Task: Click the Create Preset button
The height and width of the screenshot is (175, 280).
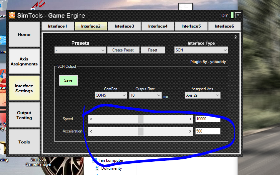Action: point(123,50)
